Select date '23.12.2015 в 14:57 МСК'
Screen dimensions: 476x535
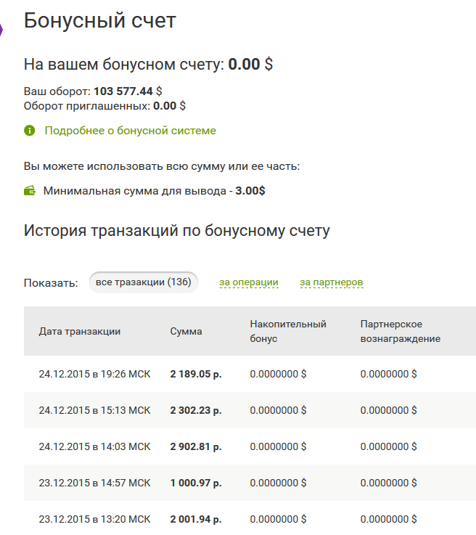coord(94,483)
